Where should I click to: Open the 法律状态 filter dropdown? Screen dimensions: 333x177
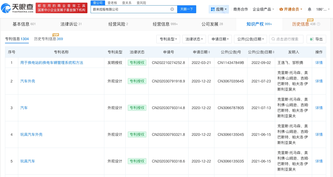pyautogui.click(x=194, y=39)
